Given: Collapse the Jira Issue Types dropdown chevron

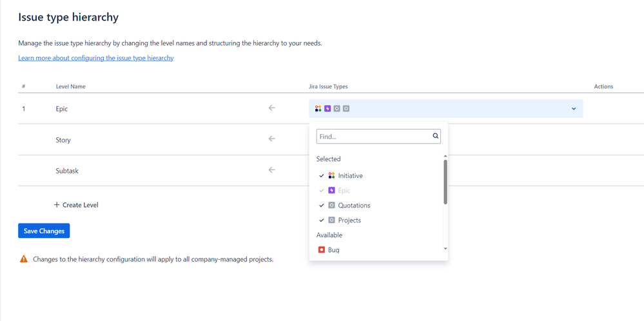Looking at the screenshot, I should (x=574, y=109).
